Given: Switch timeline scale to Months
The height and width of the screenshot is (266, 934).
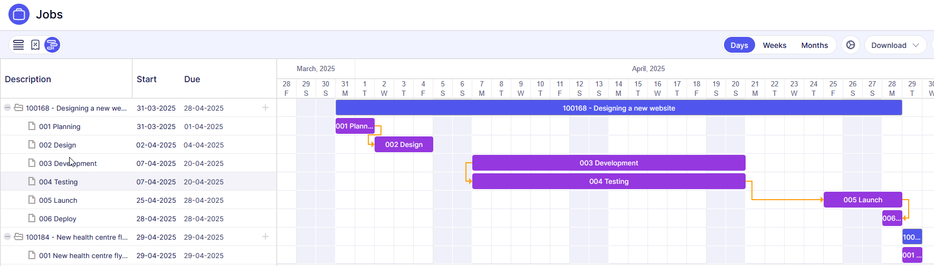Looking at the screenshot, I should pyautogui.click(x=814, y=45).
